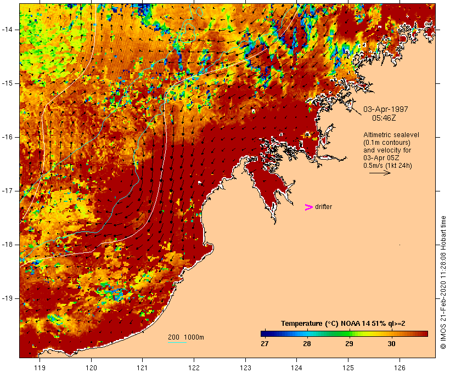The height and width of the screenshot is (373, 450).
Task: Click the '200' depth contour label
Action: tap(173, 337)
